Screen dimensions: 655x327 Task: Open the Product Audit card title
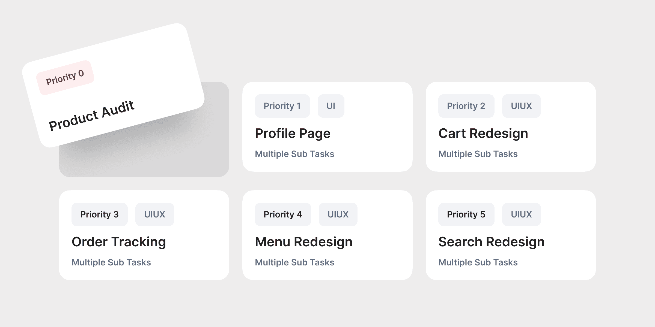tap(91, 116)
